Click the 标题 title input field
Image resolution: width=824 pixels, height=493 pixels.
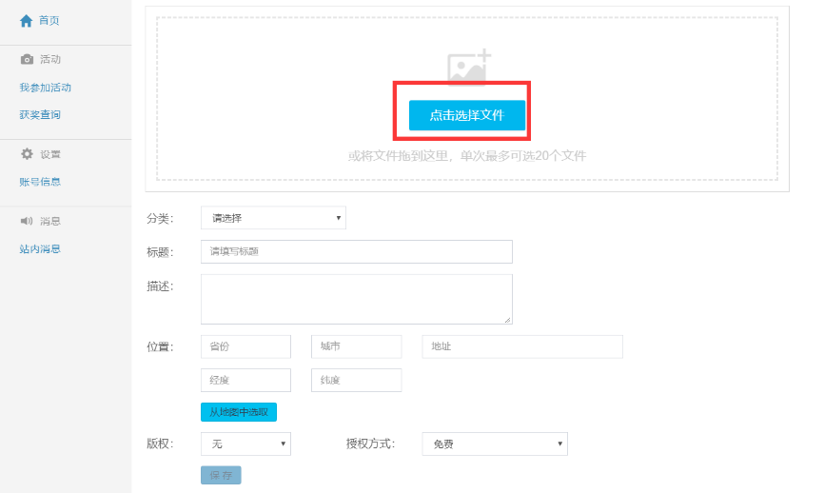[356, 251]
